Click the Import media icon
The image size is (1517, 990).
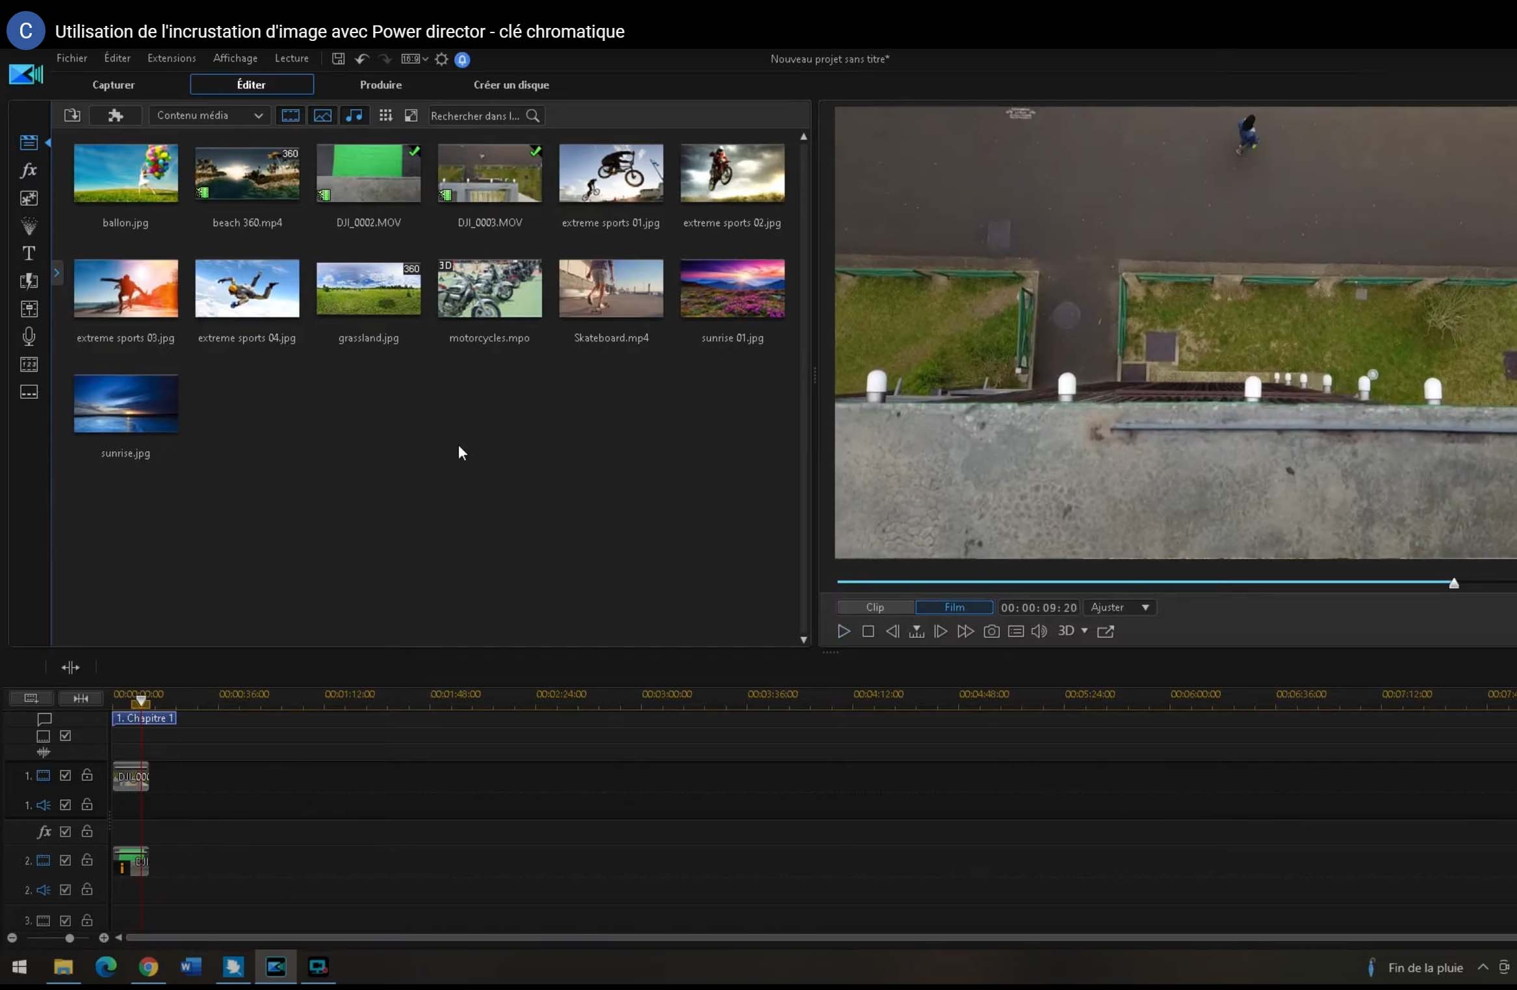[72, 116]
